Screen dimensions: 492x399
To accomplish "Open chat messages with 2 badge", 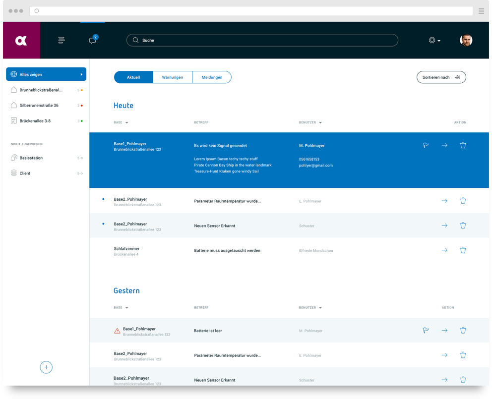I will [93, 40].
